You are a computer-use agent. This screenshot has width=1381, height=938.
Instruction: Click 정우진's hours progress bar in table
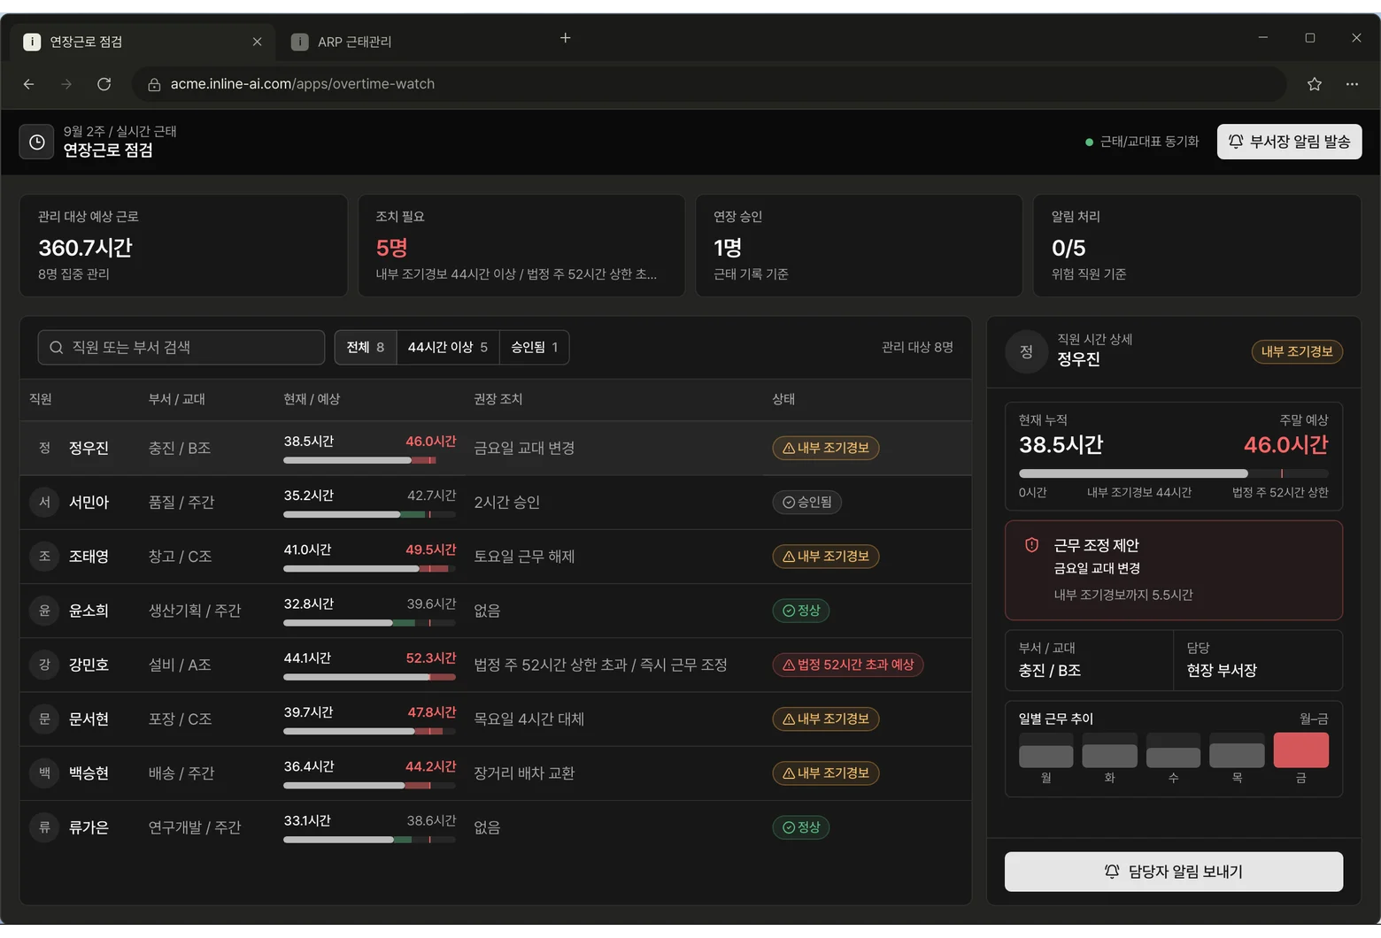[369, 460]
